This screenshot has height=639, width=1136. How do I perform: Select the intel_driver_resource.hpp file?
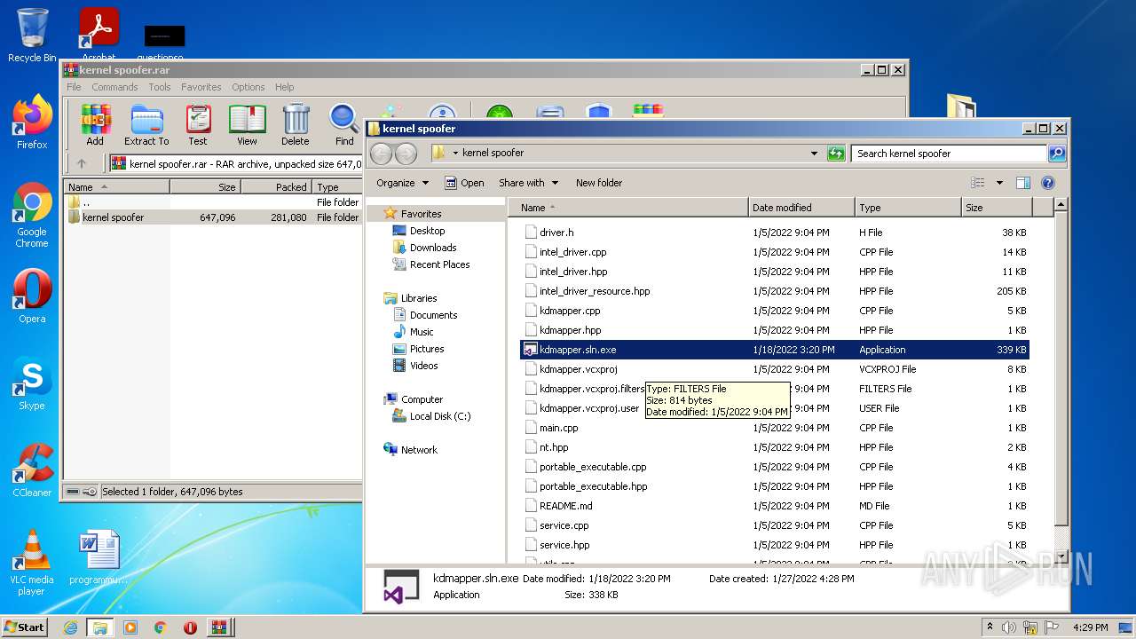click(774, 291)
